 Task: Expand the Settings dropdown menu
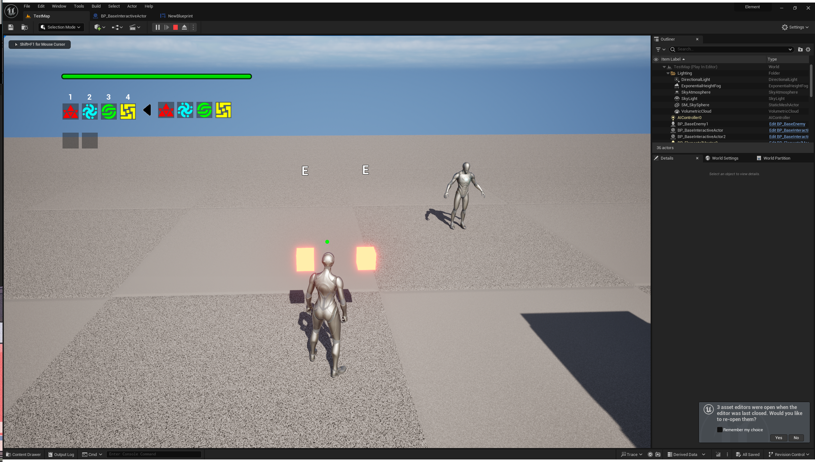point(795,27)
